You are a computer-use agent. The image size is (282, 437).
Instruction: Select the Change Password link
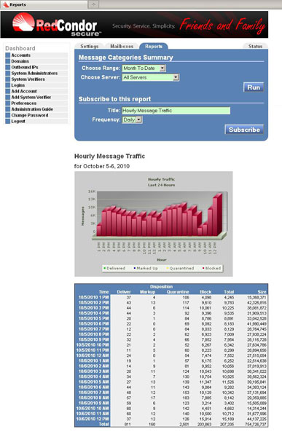pos(30,115)
